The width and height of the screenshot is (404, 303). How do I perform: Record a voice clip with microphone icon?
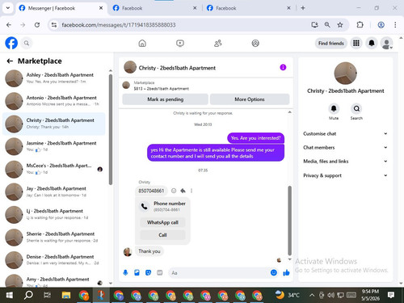click(125, 273)
